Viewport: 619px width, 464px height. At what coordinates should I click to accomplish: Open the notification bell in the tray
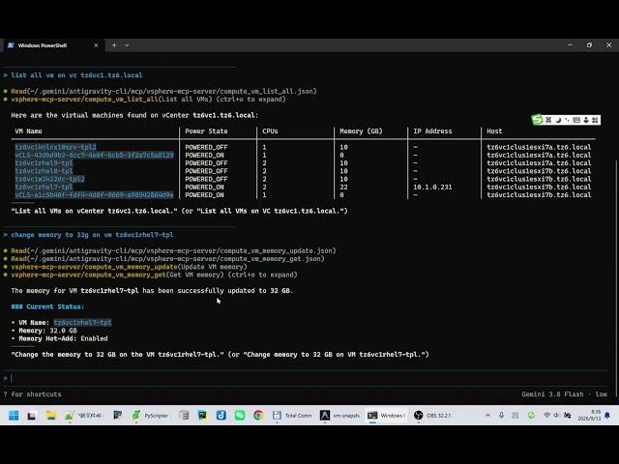[607, 415]
